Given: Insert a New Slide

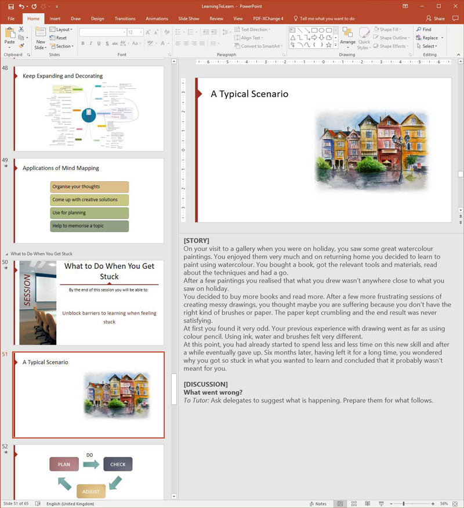Looking at the screenshot, I should tap(41, 38).
